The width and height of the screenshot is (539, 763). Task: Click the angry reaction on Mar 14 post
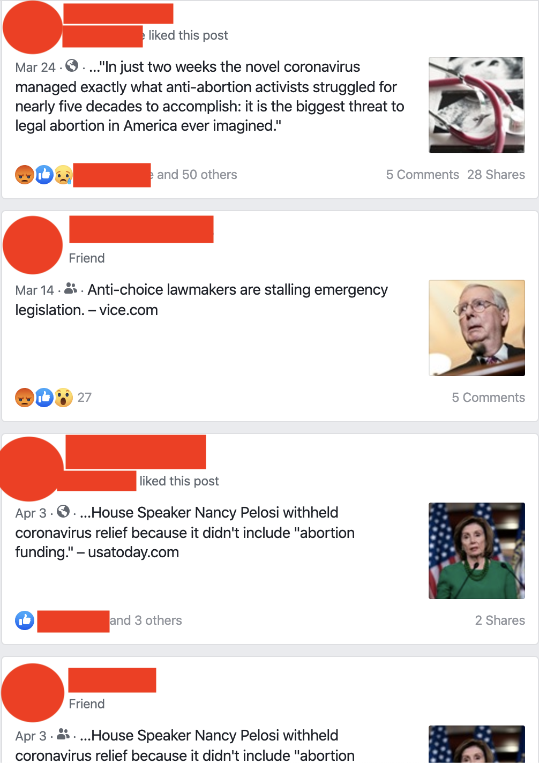click(x=25, y=398)
